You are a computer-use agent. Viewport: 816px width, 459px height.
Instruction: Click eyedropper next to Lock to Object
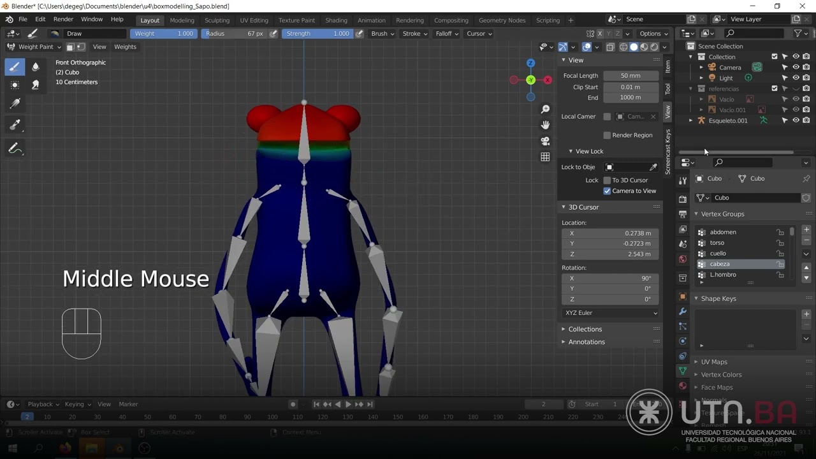click(653, 167)
